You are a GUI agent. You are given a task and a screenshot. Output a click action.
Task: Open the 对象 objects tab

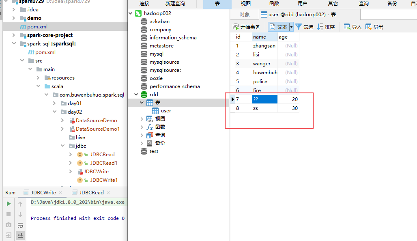(245, 15)
